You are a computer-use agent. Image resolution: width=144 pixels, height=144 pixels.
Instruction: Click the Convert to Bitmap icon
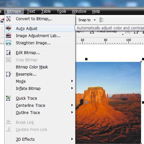click(x=8, y=19)
